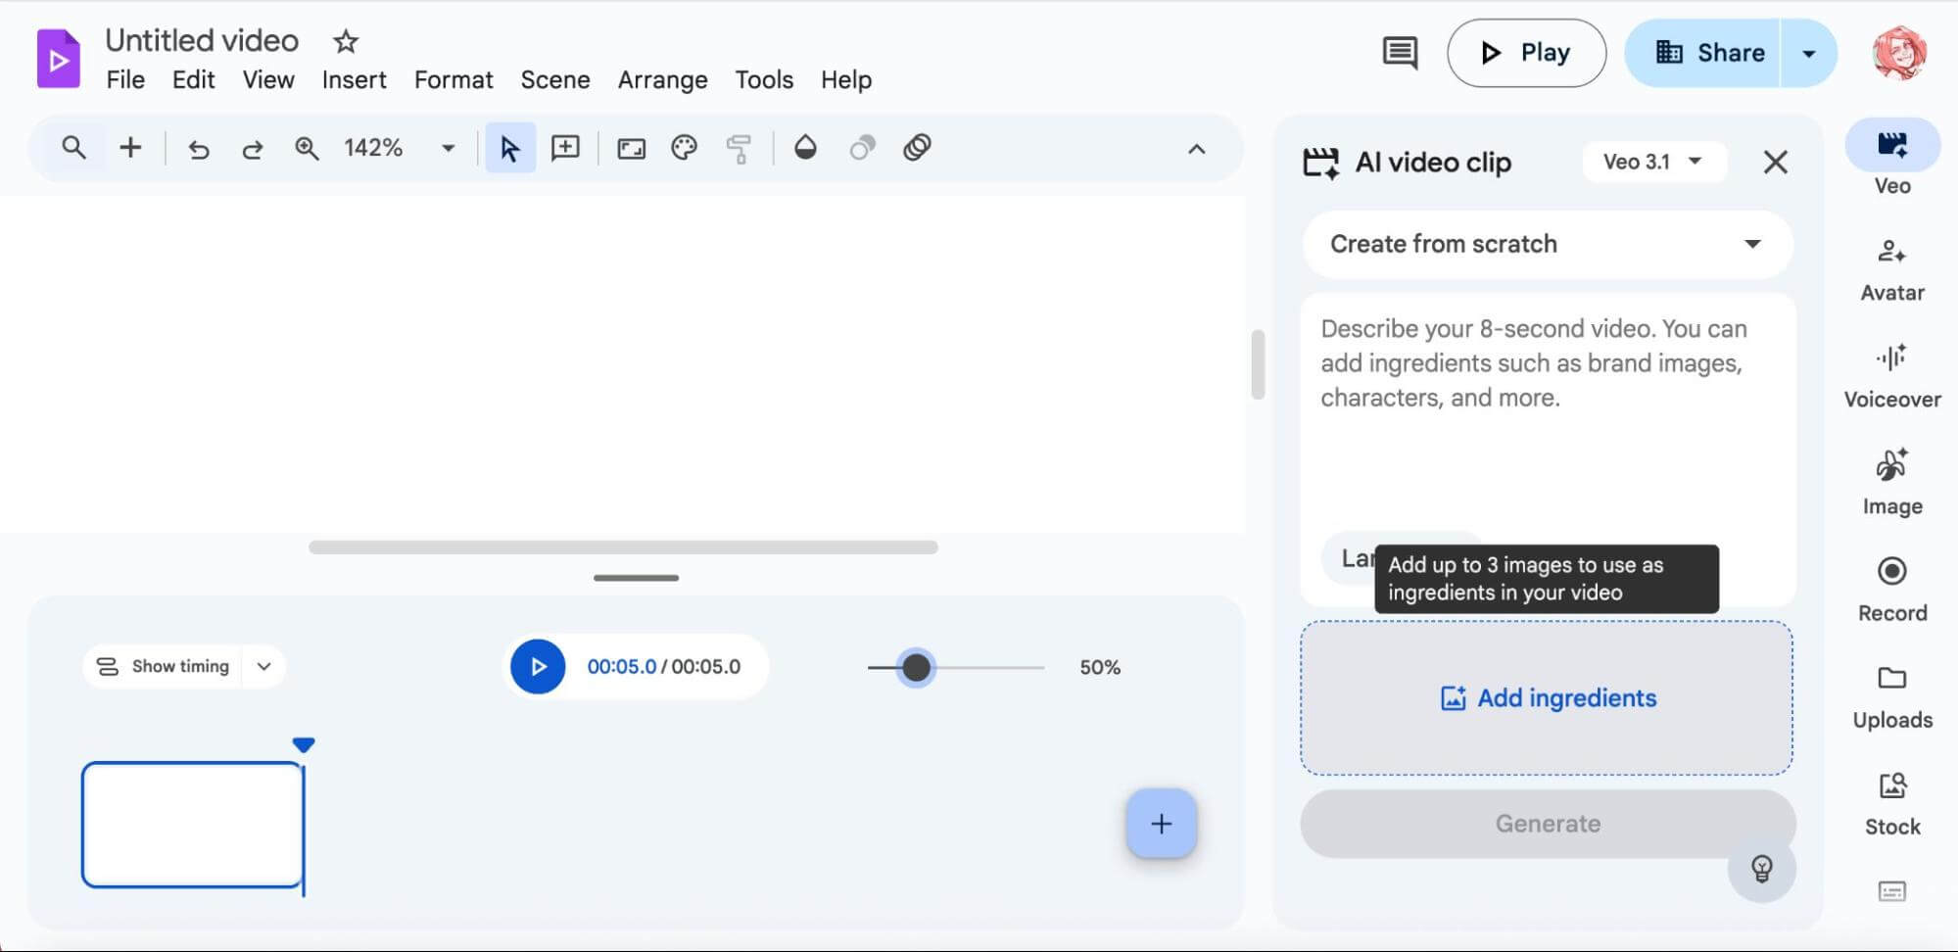The image size is (1958, 952).
Task: Expand the Share options arrow
Action: pos(1808,53)
